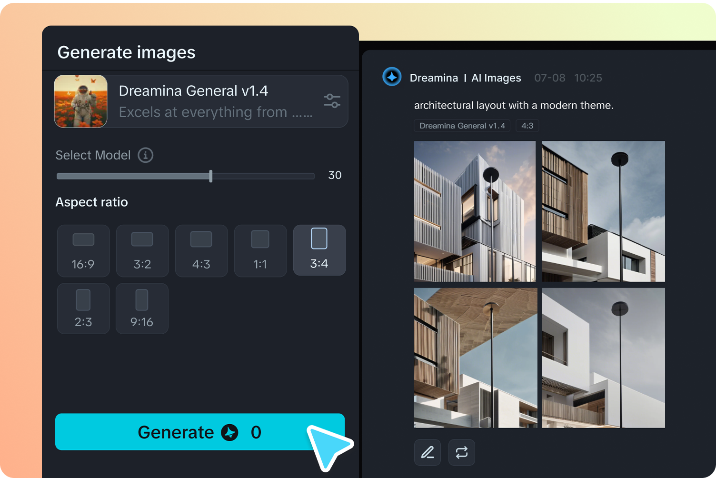Select the 1:1 aspect ratio

(260, 251)
